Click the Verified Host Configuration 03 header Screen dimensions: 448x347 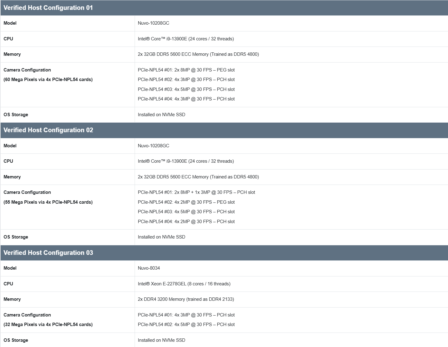pos(48,253)
